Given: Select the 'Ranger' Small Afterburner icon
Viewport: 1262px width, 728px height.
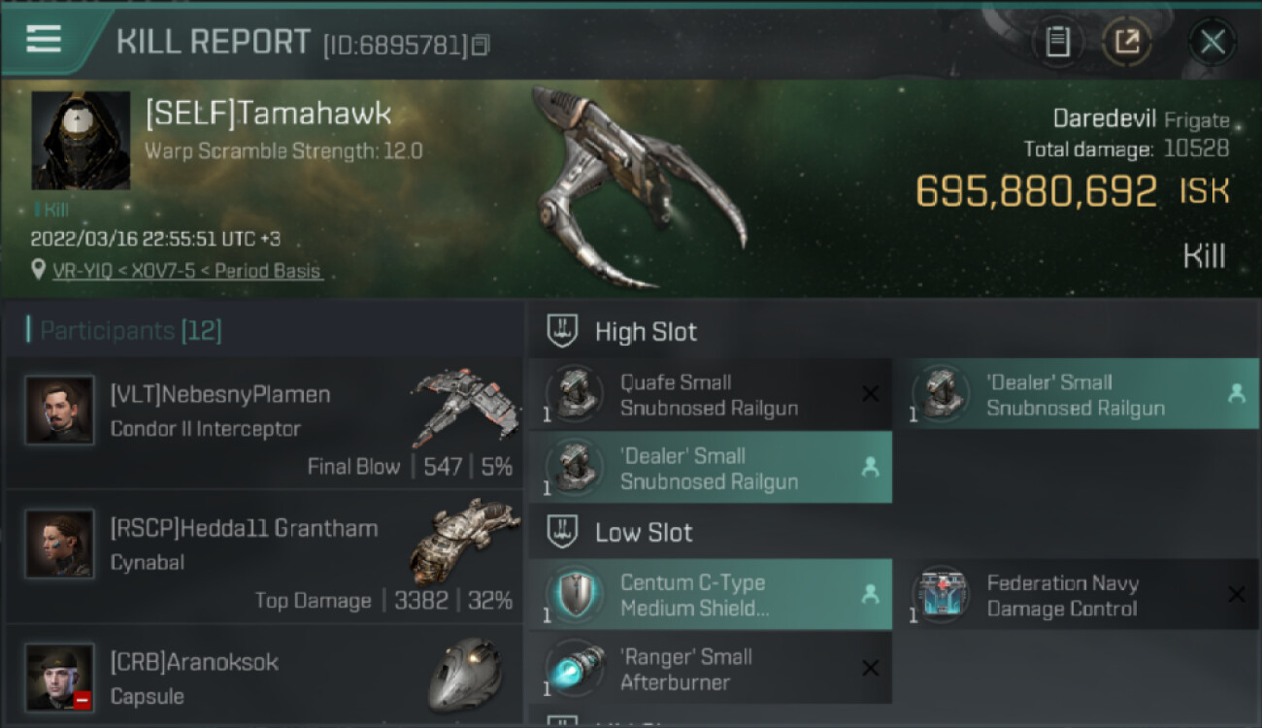Looking at the screenshot, I should click(575, 668).
